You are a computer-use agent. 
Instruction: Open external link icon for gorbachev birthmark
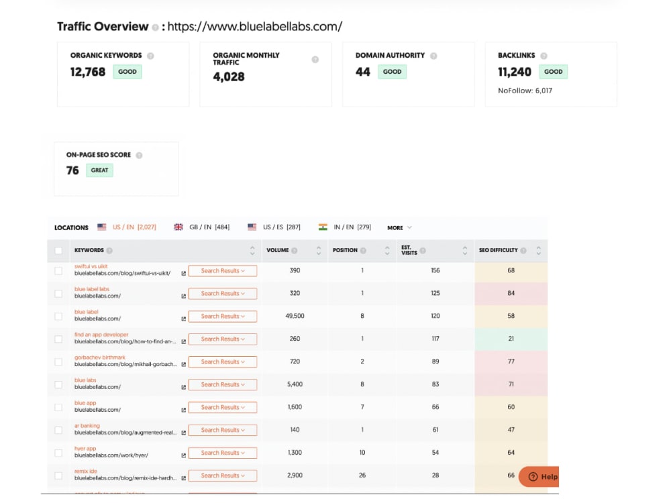[184, 364]
